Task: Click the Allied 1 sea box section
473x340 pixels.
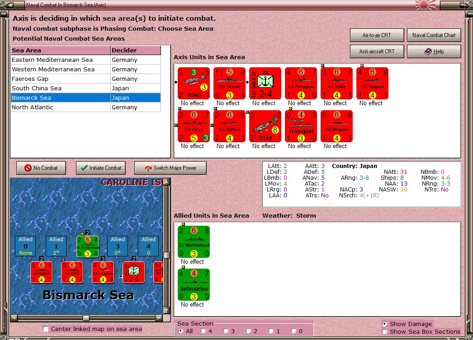Action: 56,246
